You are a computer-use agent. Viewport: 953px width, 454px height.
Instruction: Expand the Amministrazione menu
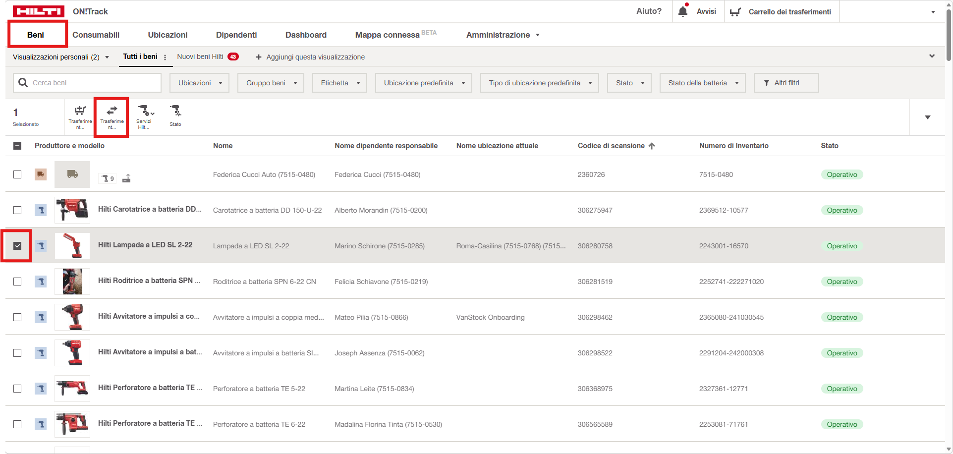tap(503, 35)
